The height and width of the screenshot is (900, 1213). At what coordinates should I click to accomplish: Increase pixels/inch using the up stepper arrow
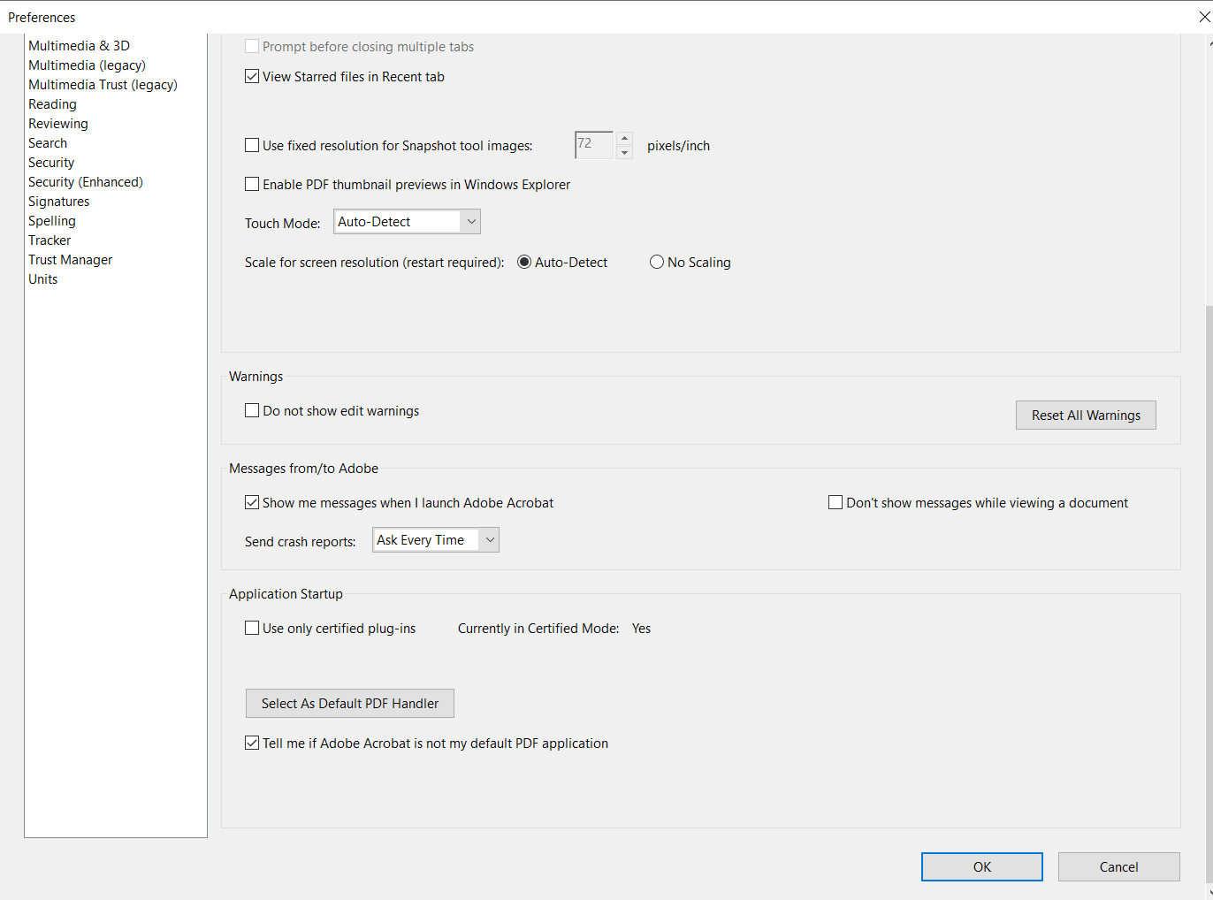click(x=625, y=139)
